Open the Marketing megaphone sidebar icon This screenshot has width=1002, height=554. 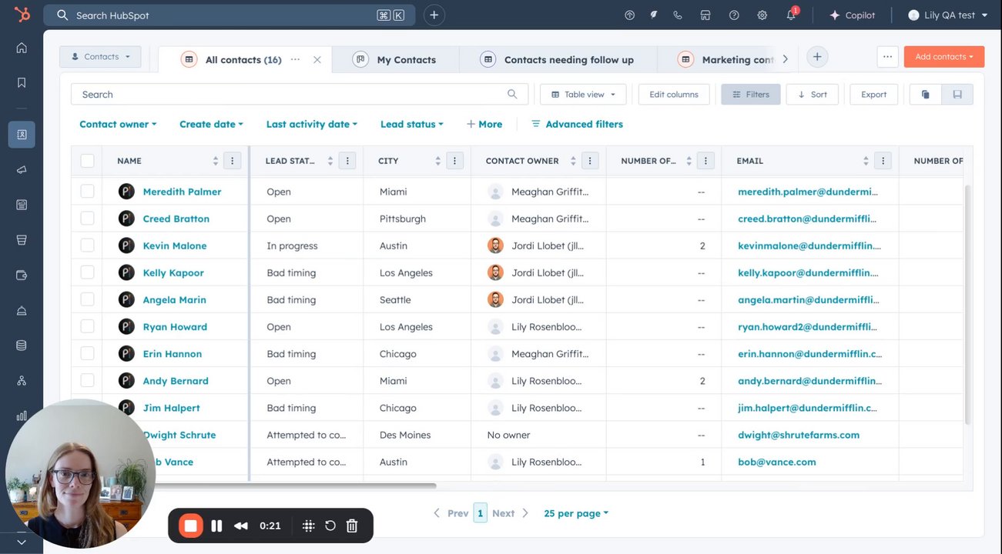22,169
